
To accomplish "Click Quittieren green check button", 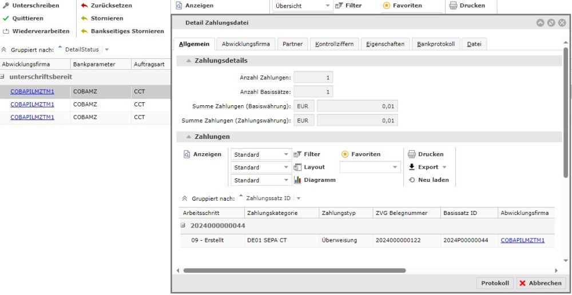I will [23, 18].
